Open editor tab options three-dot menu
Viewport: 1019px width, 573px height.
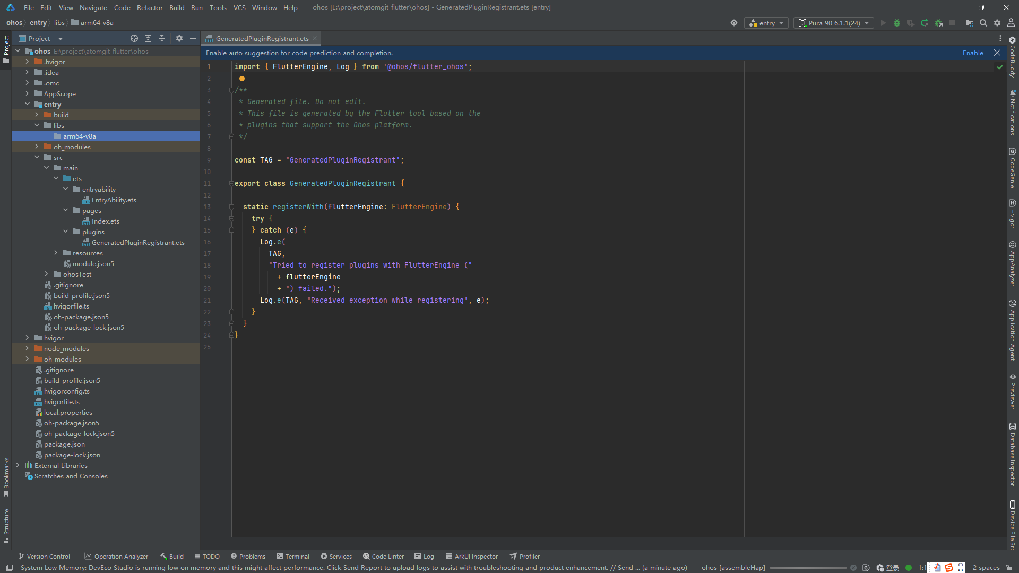pyautogui.click(x=1000, y=38)
